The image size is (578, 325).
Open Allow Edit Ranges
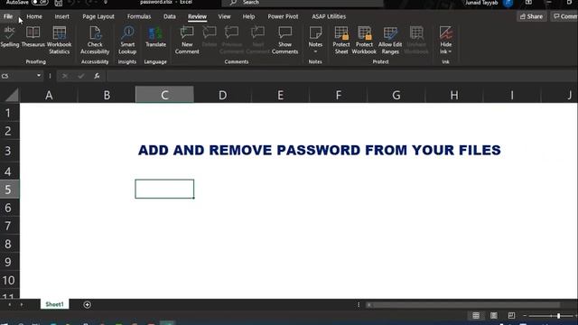point(390,41)
